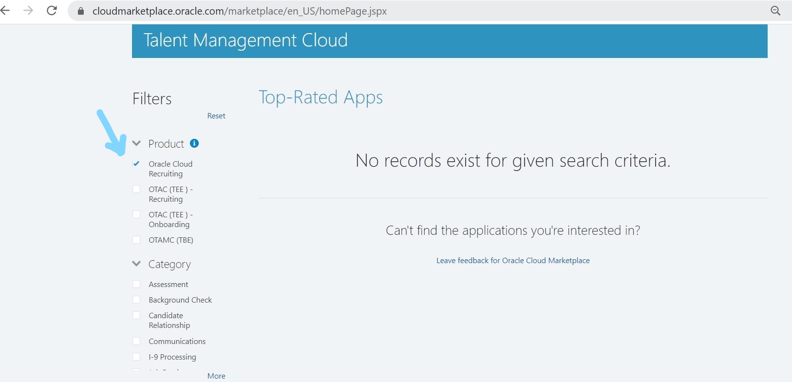The image size is (792, 382).
Task: Collapse the Product filter section chevron
Action: (x=136, y=143)
